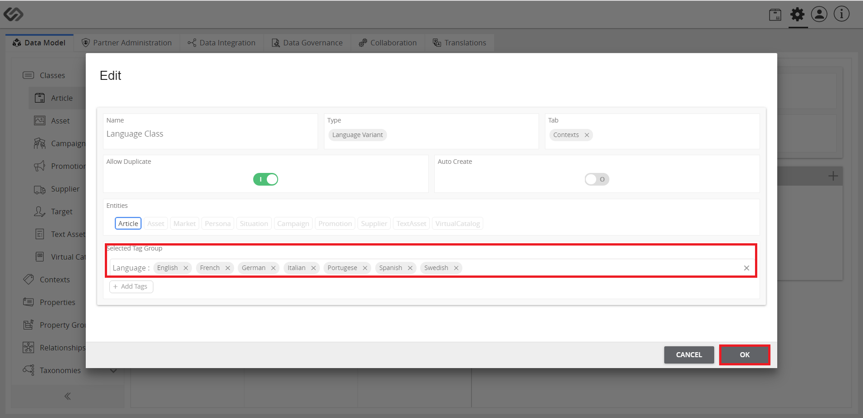Image resolution: width=863 pixels, height=418 pixels.
Task: Switch to the Translations tab
Action: click(460, 43)
